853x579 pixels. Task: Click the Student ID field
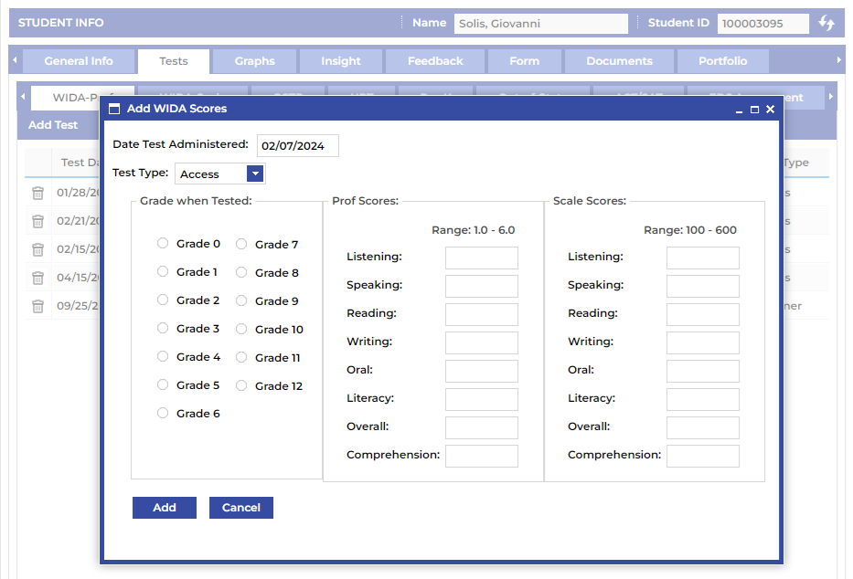[762, 24]
